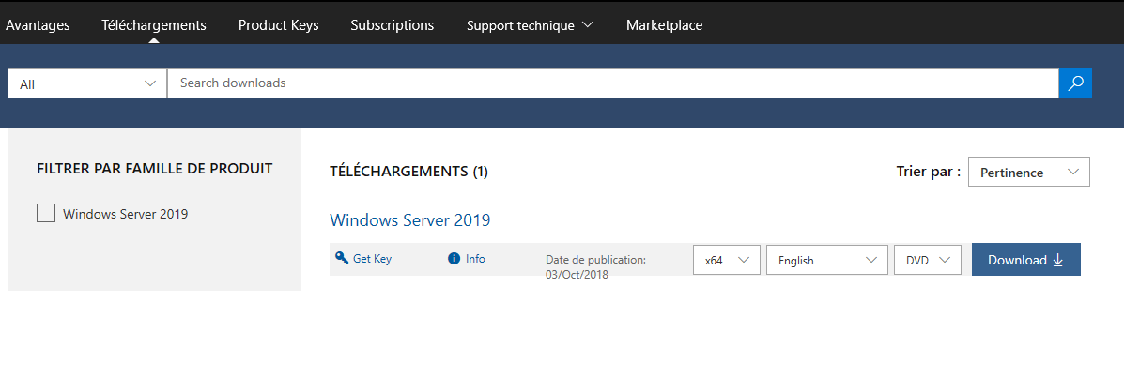Focus the Search downloads input field
Image resolution: width=1124 pixels, height=377 pixels.
click(x=612, y=83)
